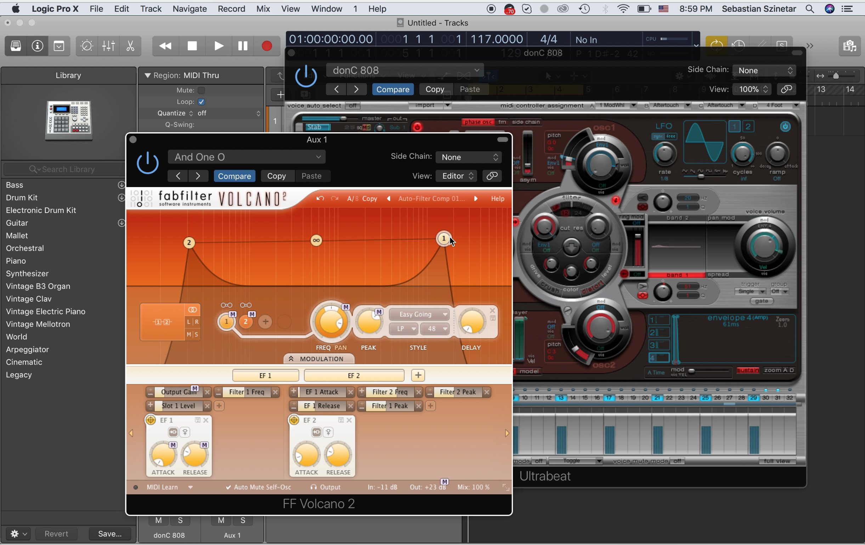Viewport: 865px width, 545px height.
Task: Remove the EF 2 modulation source
Action: (349, 420)
